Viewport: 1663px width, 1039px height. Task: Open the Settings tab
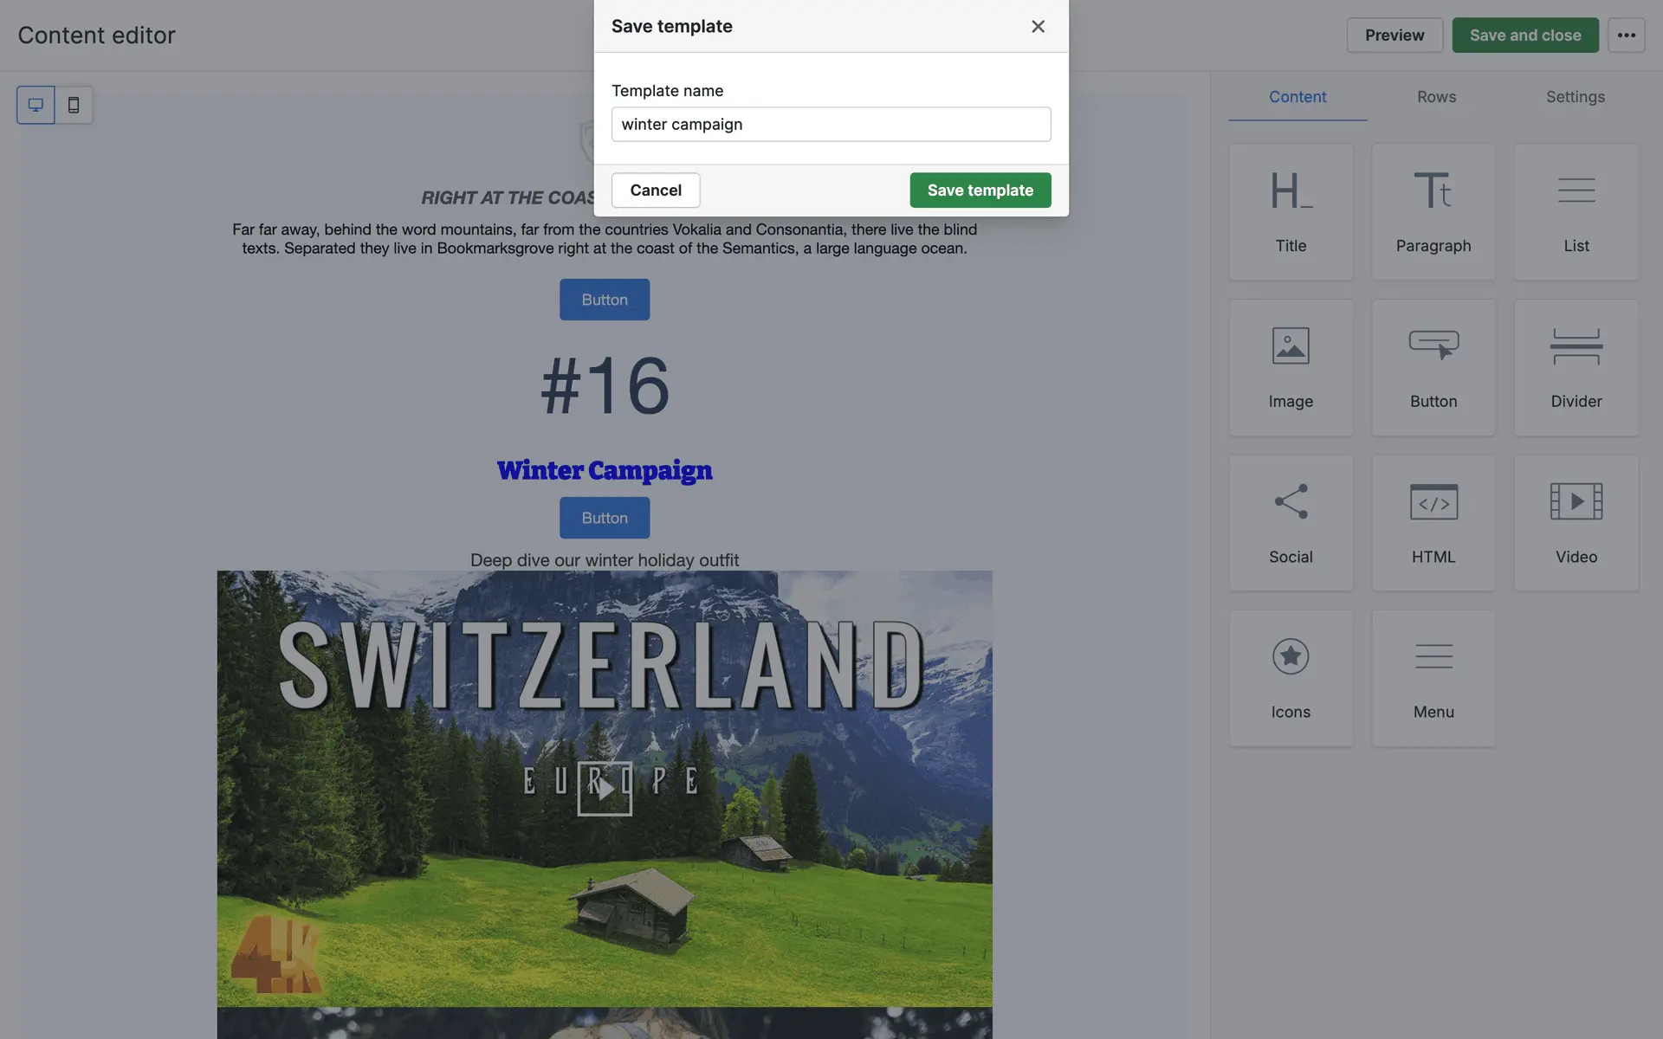pyautogui.click(x=1575, y=97)
